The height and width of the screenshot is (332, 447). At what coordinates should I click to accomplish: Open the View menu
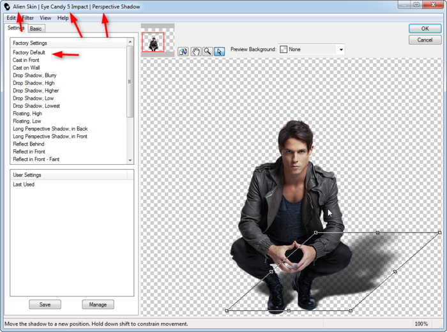tap(45, 18)
